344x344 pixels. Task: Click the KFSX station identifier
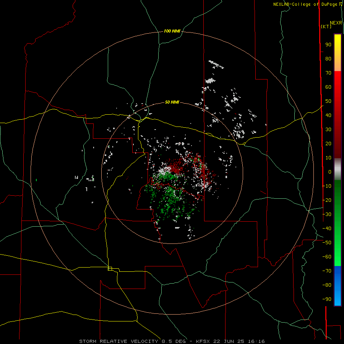(203, 341)
